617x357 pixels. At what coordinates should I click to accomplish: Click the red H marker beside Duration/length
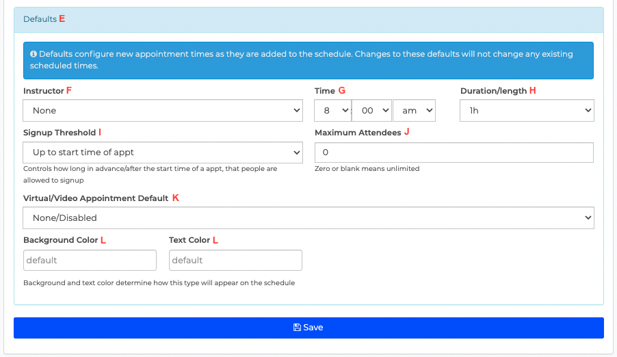click(x=532, y=90)
